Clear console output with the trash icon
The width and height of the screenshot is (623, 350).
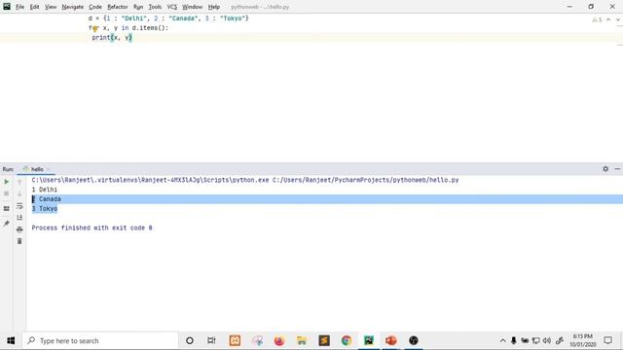(19, 241)
